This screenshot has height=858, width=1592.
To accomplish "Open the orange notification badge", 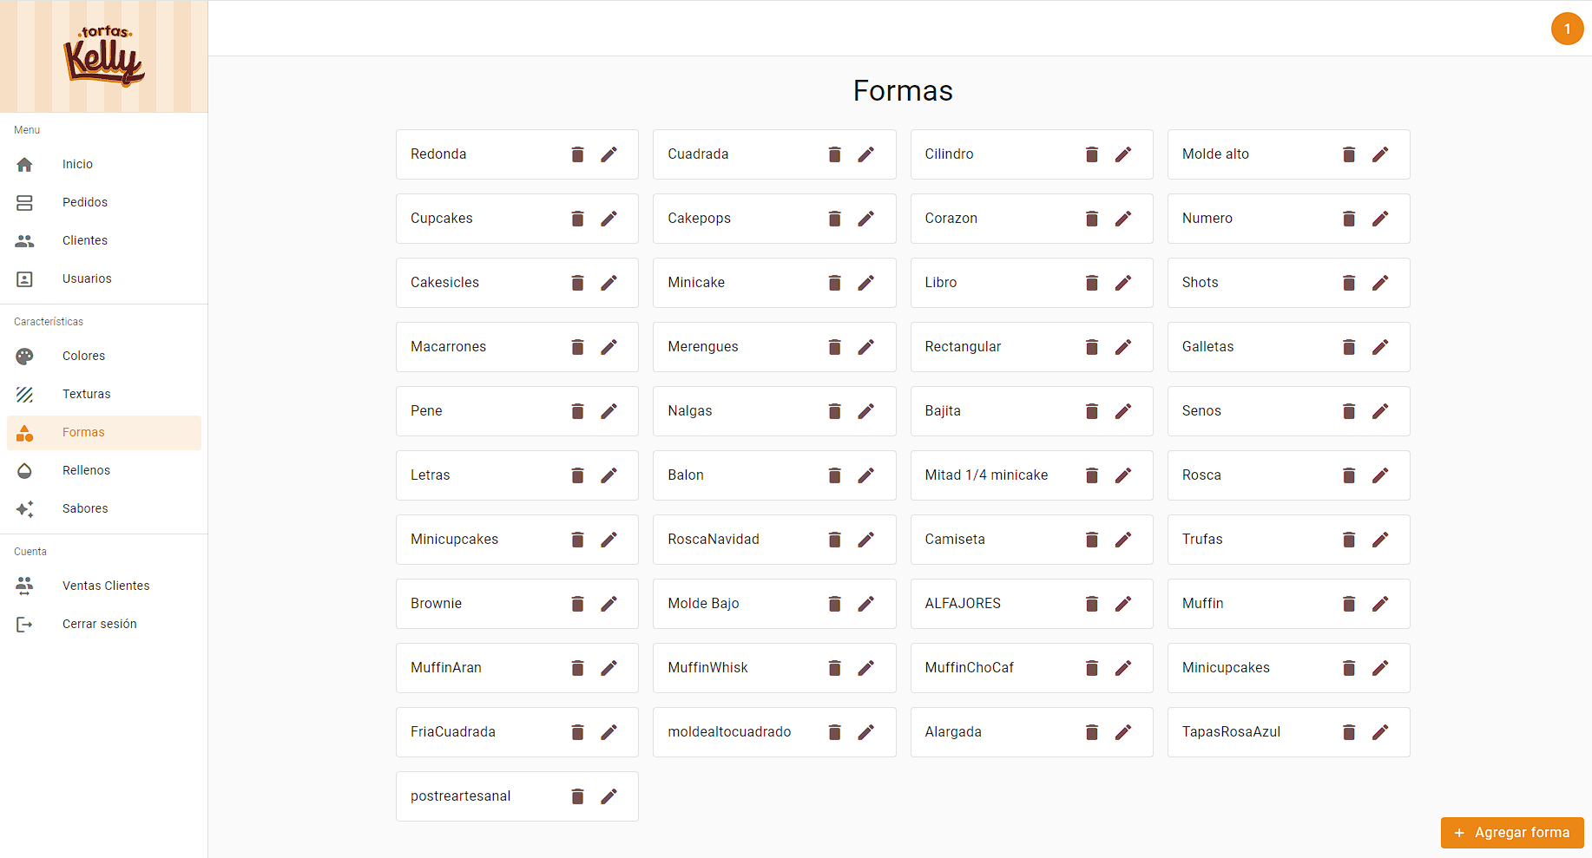I will coord(1567,29).
